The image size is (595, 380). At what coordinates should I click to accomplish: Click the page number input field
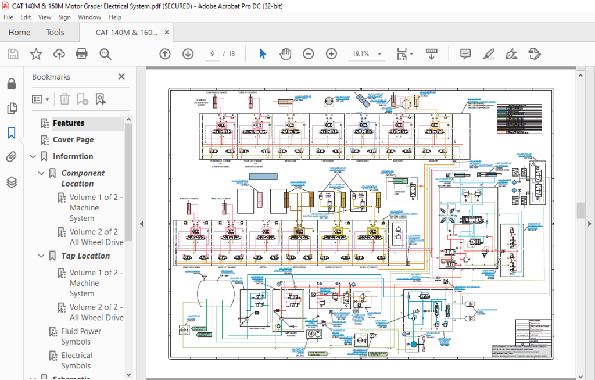pyautogui.click(x=212, y=54)
